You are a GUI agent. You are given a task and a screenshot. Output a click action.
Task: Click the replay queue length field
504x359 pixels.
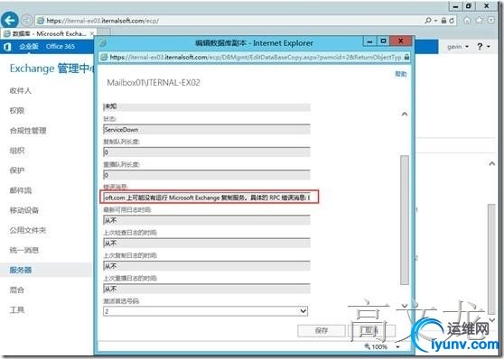[x=207, y=175]
